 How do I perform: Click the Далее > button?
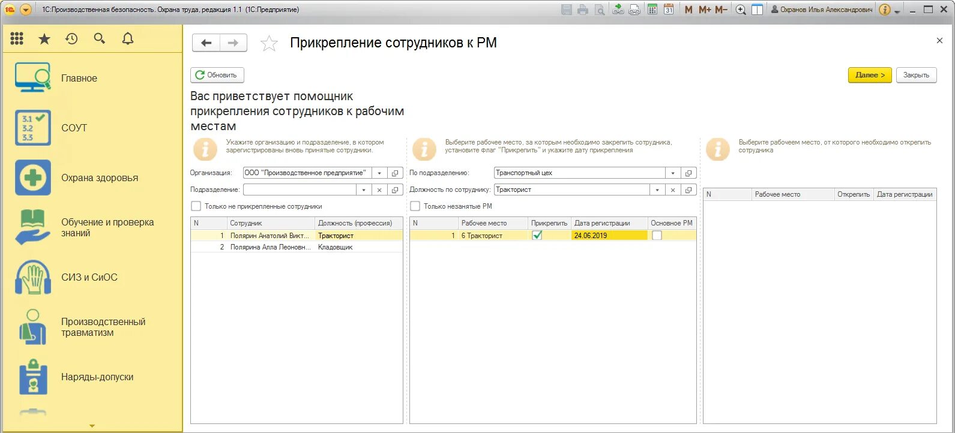[x=870, y=75]
